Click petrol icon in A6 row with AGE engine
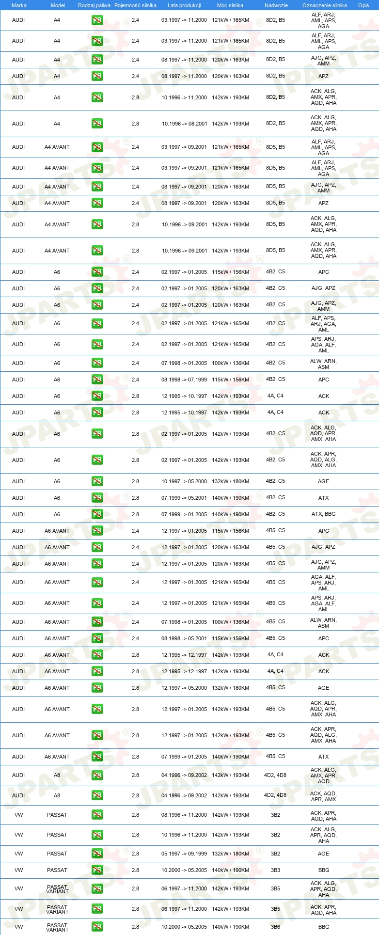This screenshot has height=935, width=379. pos(97,481)
